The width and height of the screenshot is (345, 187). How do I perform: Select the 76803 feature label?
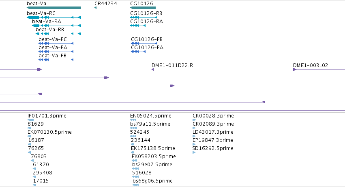[x=39, y=157]
